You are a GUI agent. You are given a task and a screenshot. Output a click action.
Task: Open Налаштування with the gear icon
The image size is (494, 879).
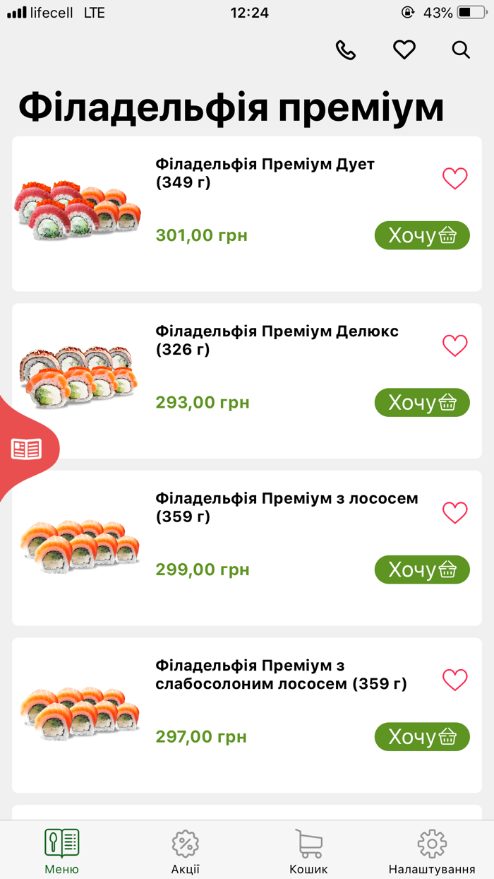(431, 842)
